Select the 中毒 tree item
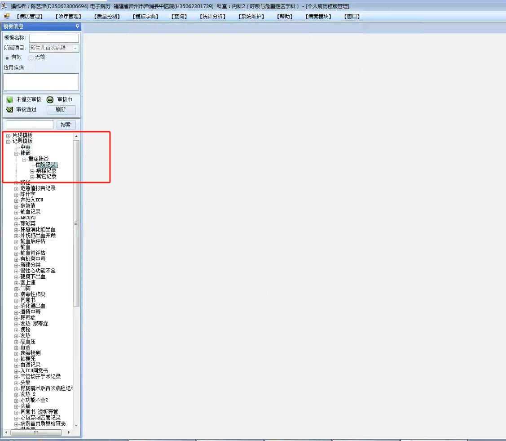 (25, 147)
